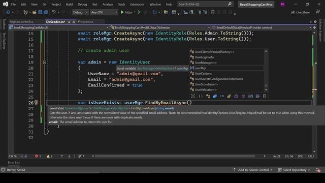Click the error count indicator showing 1

pyautogui.click(x=38, y=156)
